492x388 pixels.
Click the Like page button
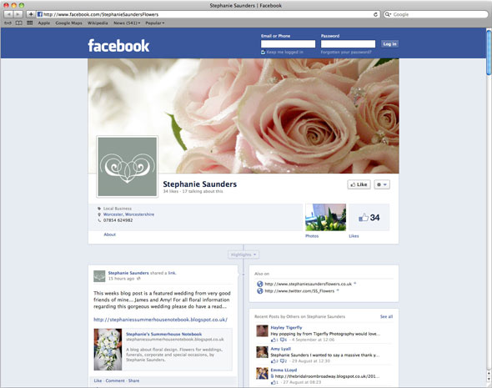tap(359, 184)
